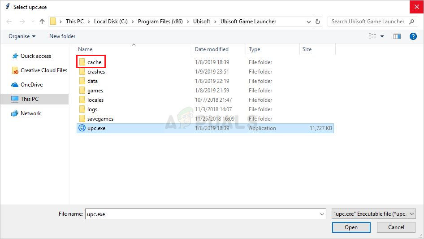Click the locales folder icon
The width and height of the screenshot is (424, 239).
pos(82,100)
